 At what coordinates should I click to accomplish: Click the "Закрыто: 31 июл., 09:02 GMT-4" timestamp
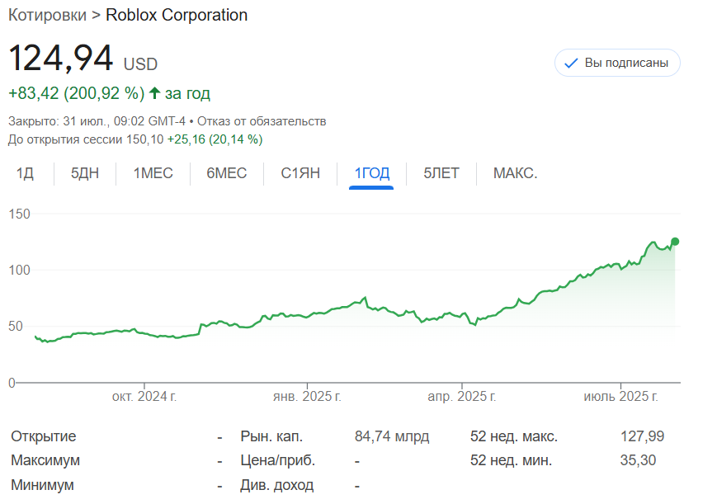(x=97, y=121)
